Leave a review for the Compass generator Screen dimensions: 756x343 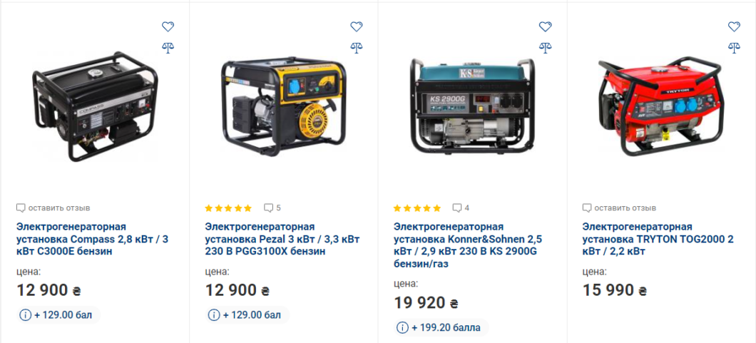[x=53, y=208]
